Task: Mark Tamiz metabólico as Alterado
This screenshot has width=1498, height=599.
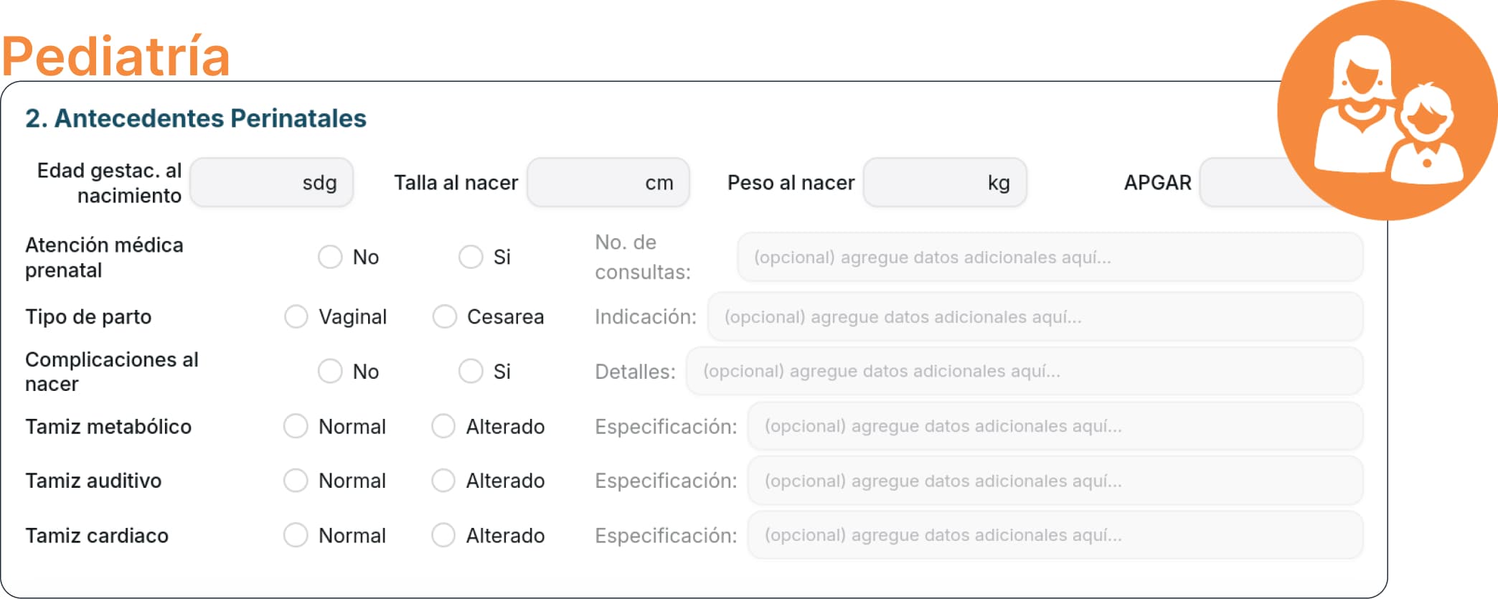Action: click(443, 426)
